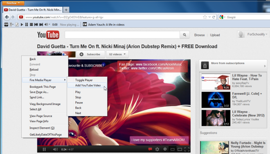Open the Firefox menu button
This screenshot has width=270, height=154.
coord(13,3)
